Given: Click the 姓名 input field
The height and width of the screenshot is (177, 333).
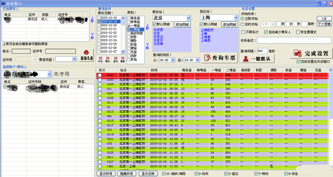Looking at the screenshot, I should click(x=21, y=51).
